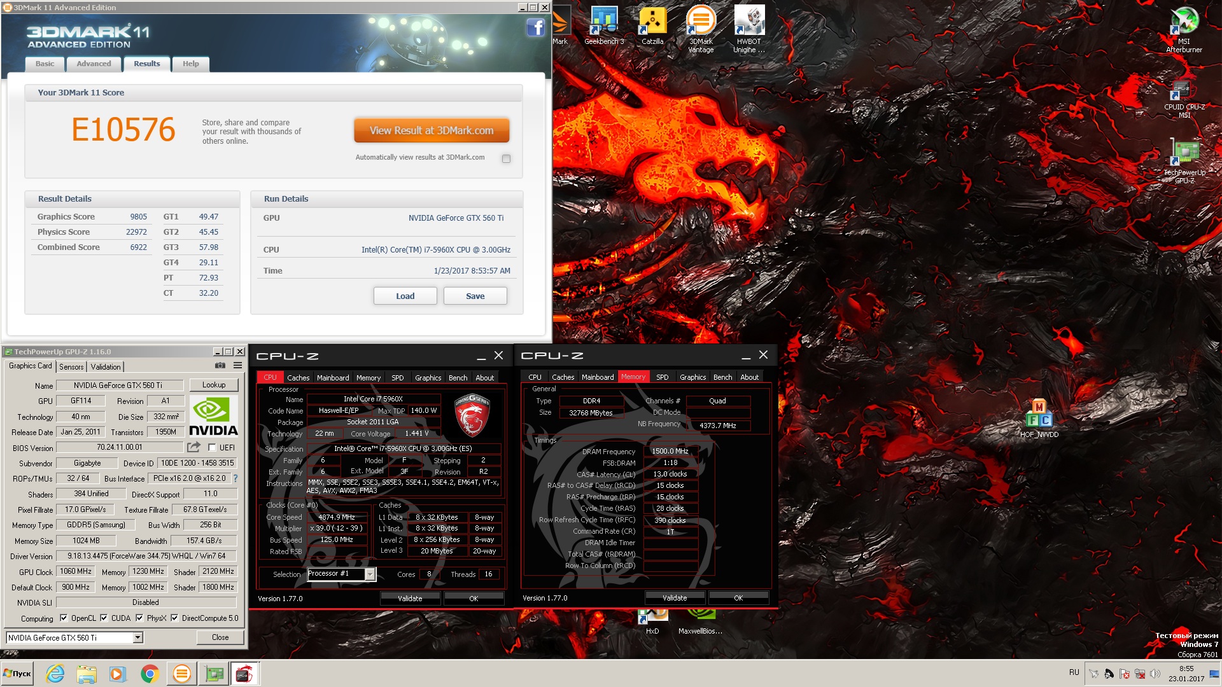The height and width of the screenshot is (687, 1222).
Task: Open the Catzilla desktop shortcut
Action: click(652, 26)
